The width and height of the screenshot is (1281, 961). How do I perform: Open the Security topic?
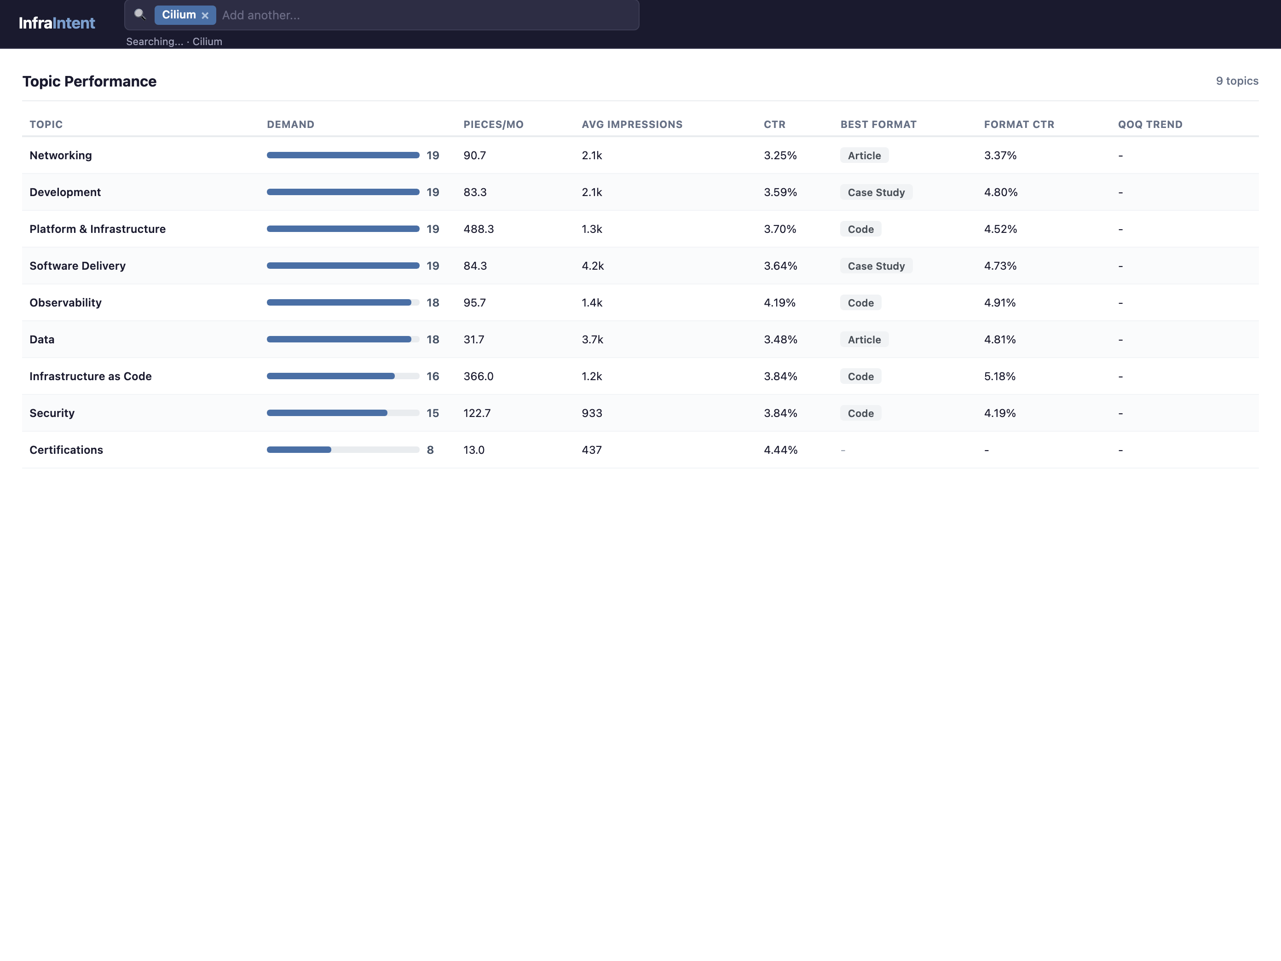click(x=52, y=412)
